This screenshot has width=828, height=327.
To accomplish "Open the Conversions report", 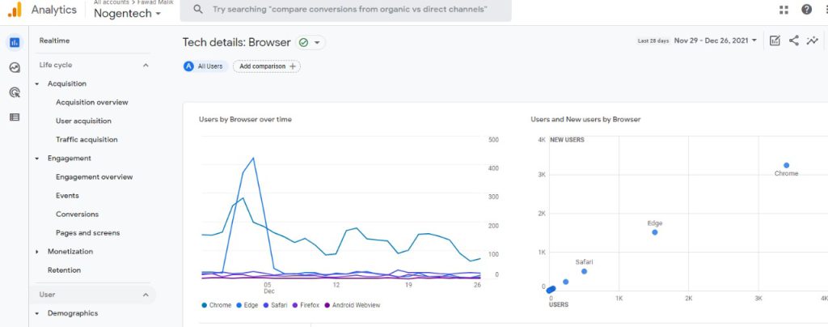I will [77, 214].
